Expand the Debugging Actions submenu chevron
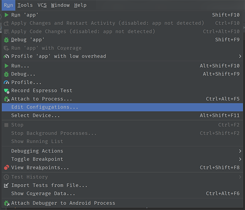Image resolution: width=245 pixels, height=210 pixels. pos(240,151)
